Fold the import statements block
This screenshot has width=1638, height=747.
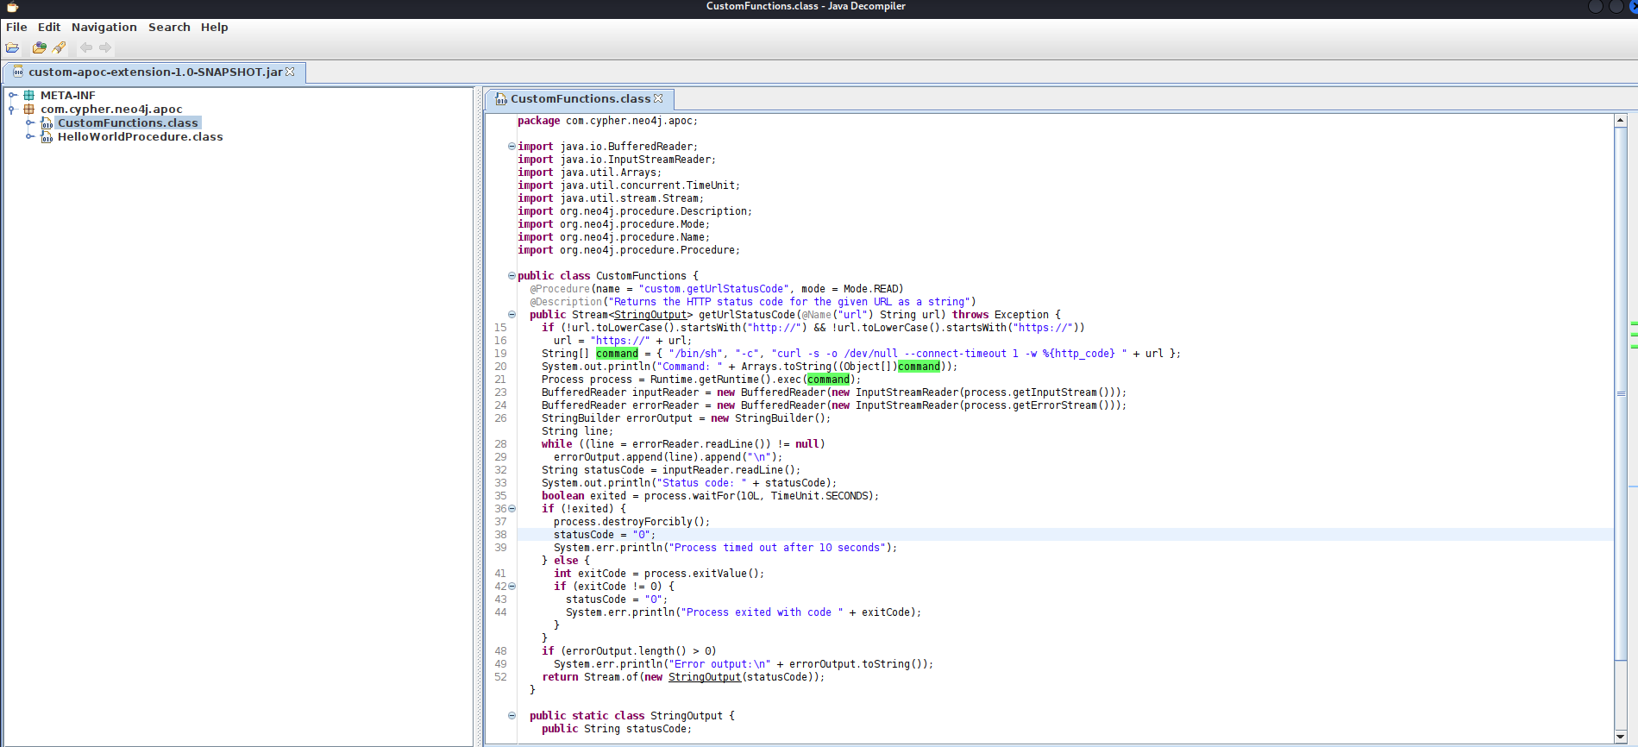coord(511,147)
